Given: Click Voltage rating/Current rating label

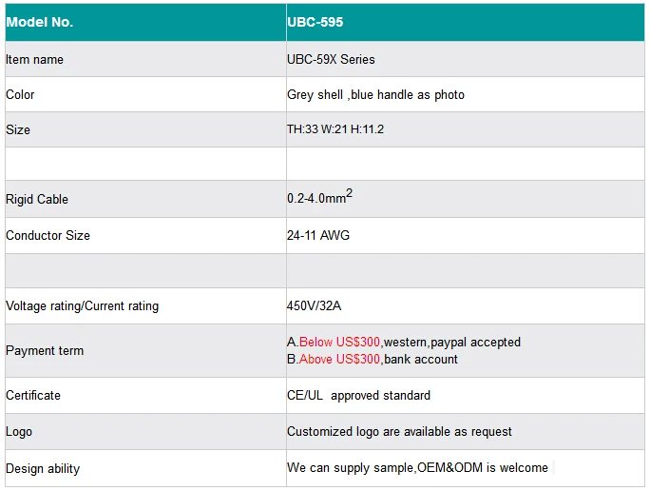Looking at the screenshot, I should pyautogui.click(x=82, y=305).
